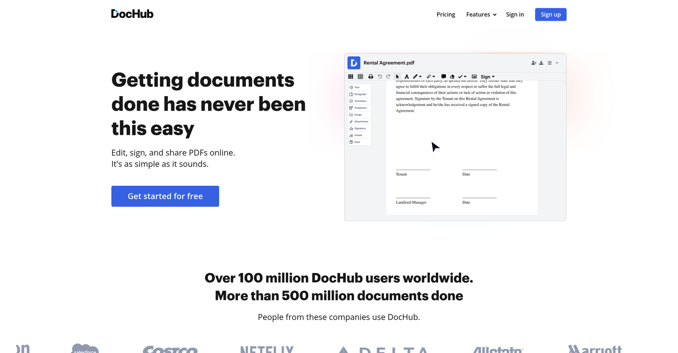Click the DocHub logo in the header
678x353 pixels.
point(132,14)
